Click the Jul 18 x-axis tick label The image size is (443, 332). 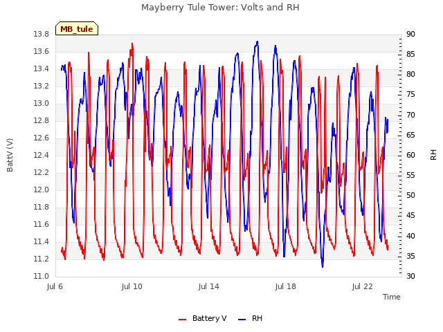pos(286,286)
